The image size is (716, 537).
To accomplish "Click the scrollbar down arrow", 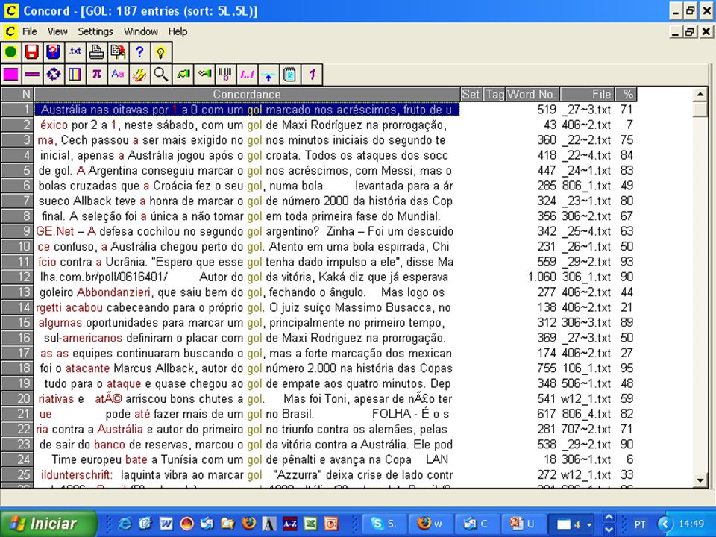I will 700,480.
